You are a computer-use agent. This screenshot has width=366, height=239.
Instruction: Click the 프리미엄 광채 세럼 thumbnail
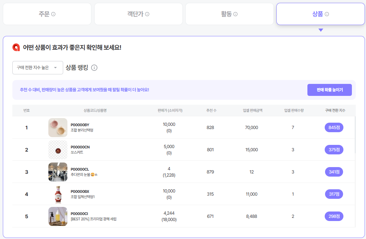point(58,216)
